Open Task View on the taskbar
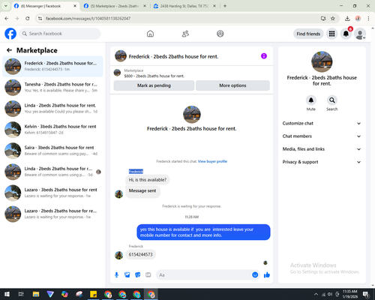 point(21,294)
